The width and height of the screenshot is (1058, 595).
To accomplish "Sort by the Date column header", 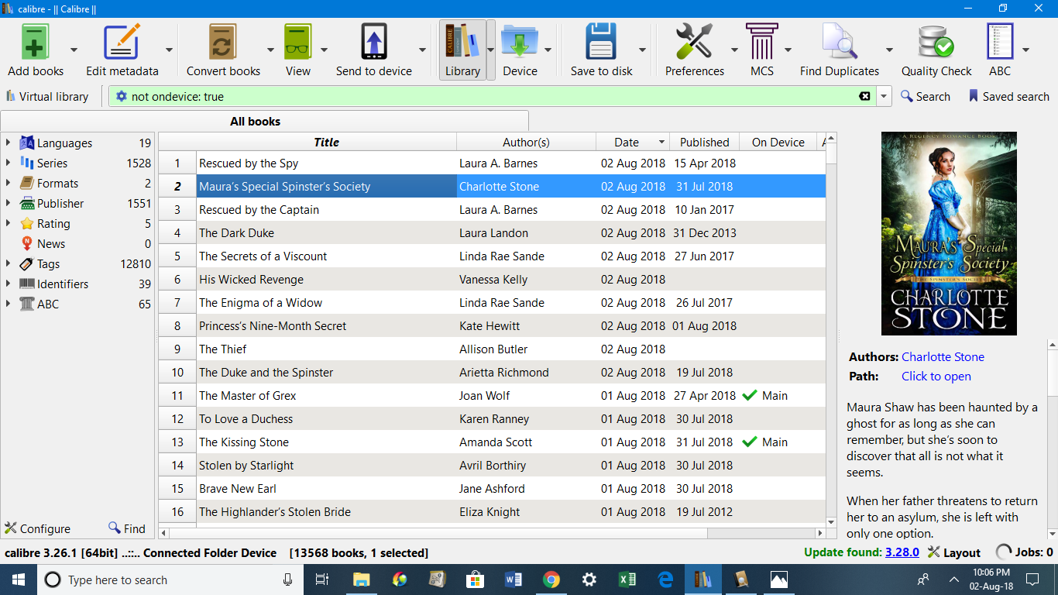I will coord(632,142).
